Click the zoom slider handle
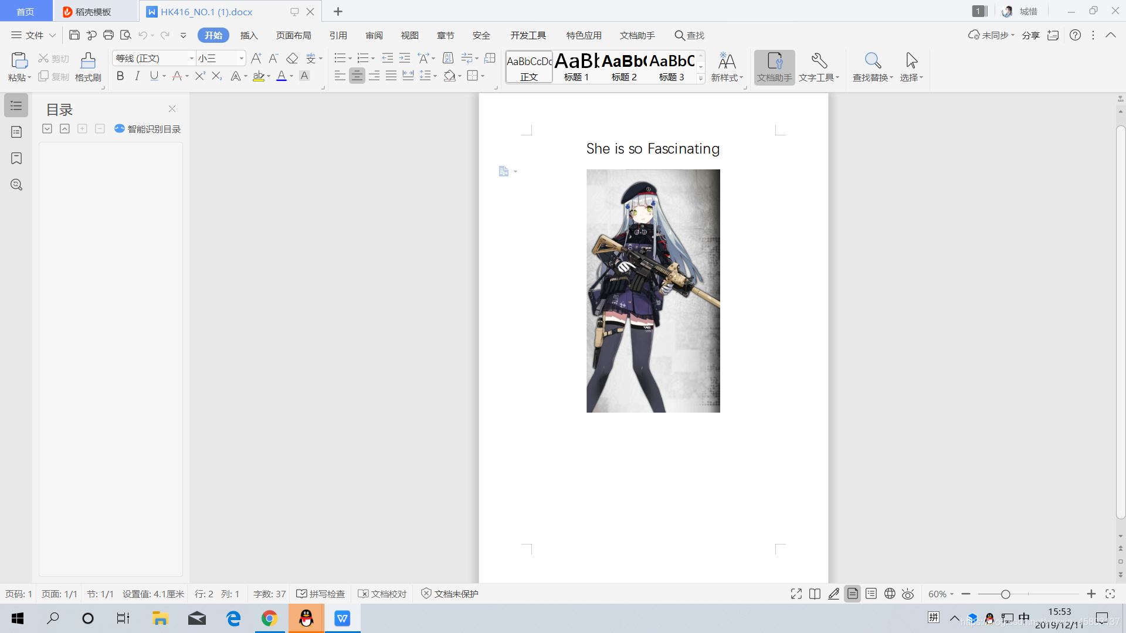Image resolution: width=1126 pixels, height=633 pixels. [x=1006, y=594]
